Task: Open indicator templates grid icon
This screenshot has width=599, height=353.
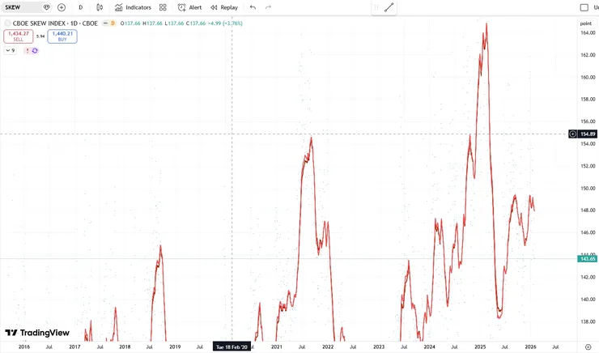Action: [163, 7]
